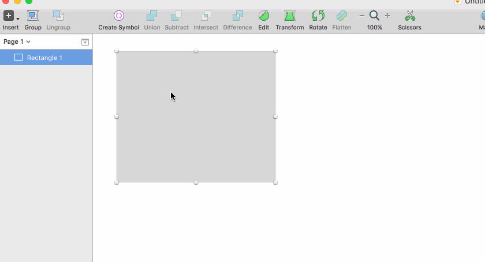Click the top-middle resize handle
The image size is (485, 262).
(196, 51)
